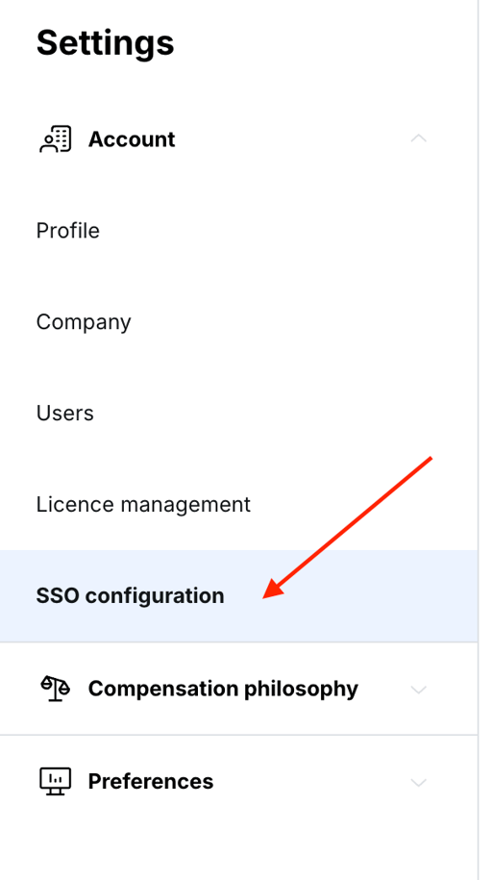Click the Settings heading text

pyautogui.click(x=106, y=42)
